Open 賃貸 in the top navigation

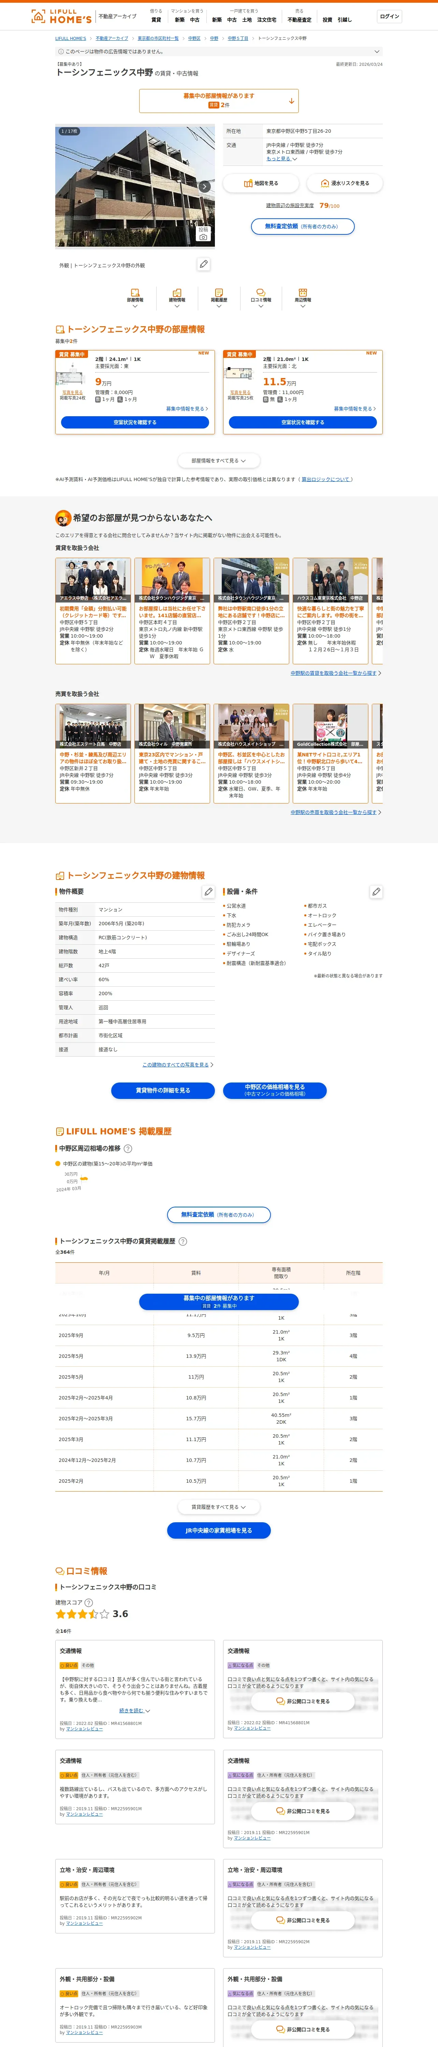[156, 20]
